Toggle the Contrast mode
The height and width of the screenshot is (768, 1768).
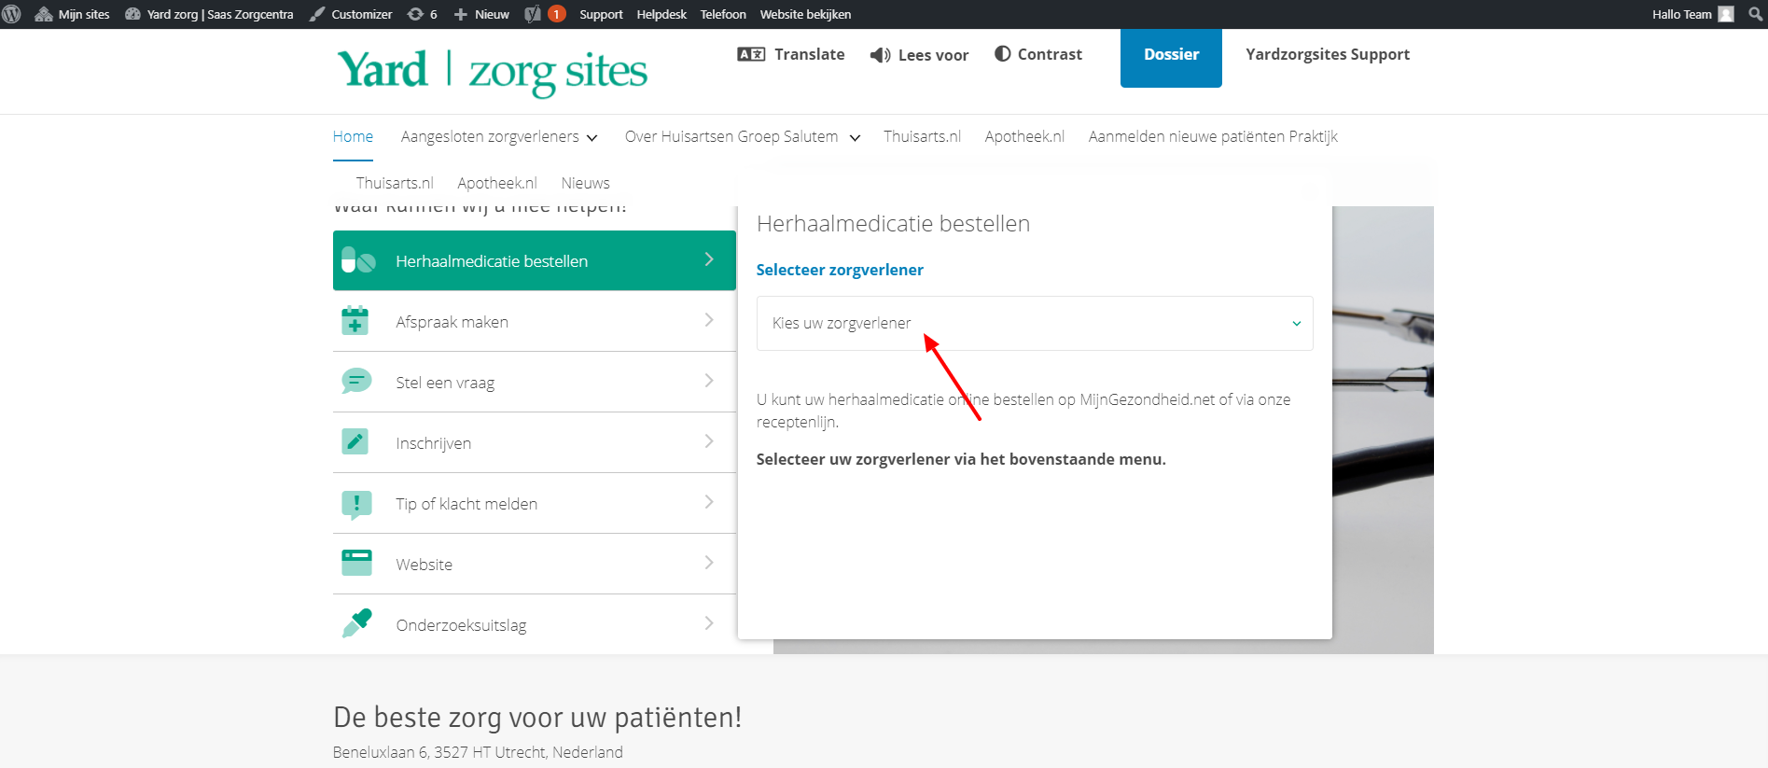(x=1038, y=54)
